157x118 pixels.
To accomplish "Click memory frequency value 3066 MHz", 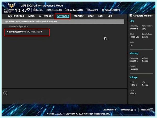I will [x=134, y=61].
